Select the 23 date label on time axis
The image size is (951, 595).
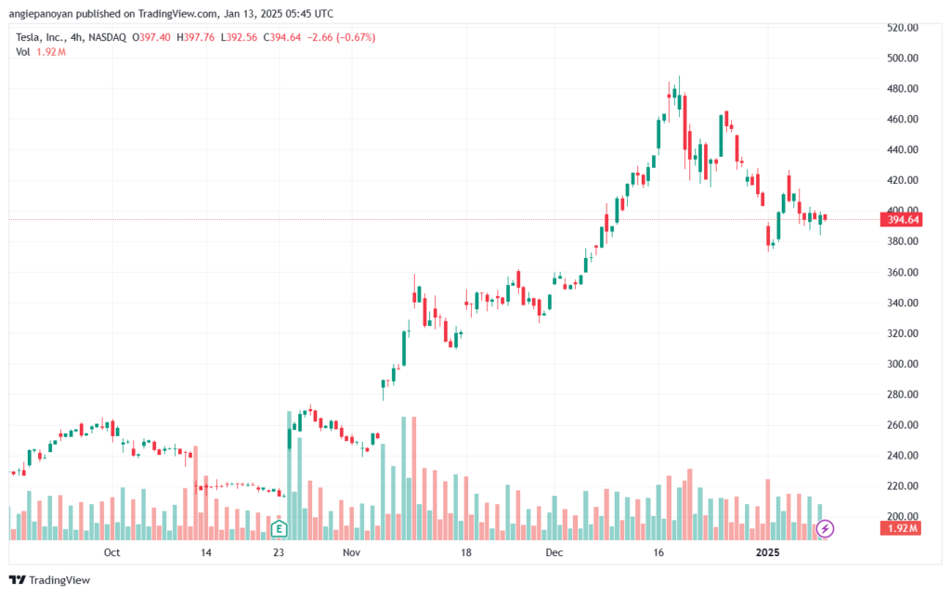pos(279,552)
